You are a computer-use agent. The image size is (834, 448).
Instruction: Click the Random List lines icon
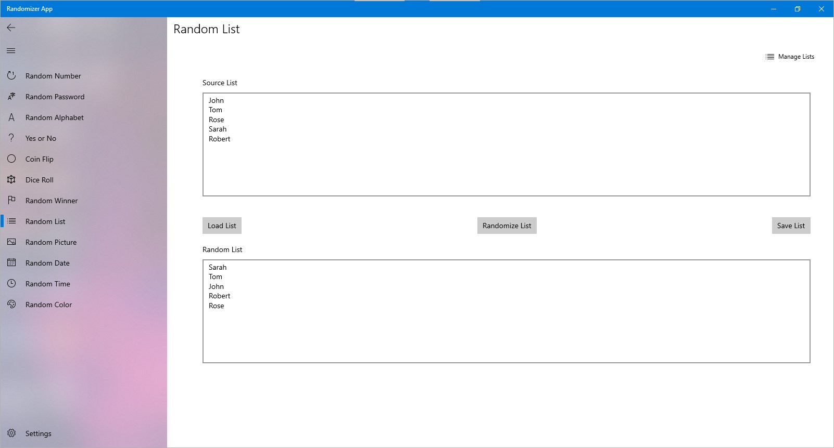click(11, 221)
